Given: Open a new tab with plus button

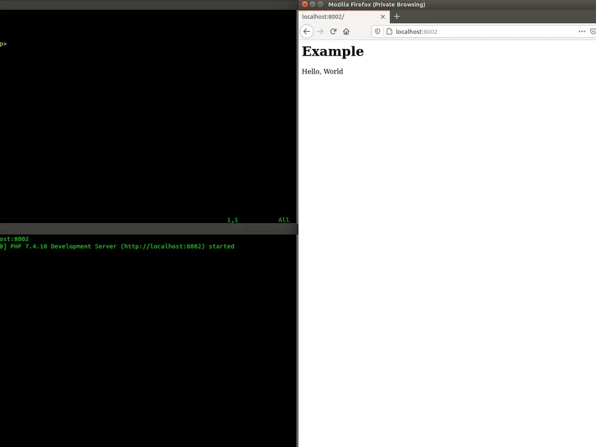Looking at the screenshot, I should pos(397,17).
